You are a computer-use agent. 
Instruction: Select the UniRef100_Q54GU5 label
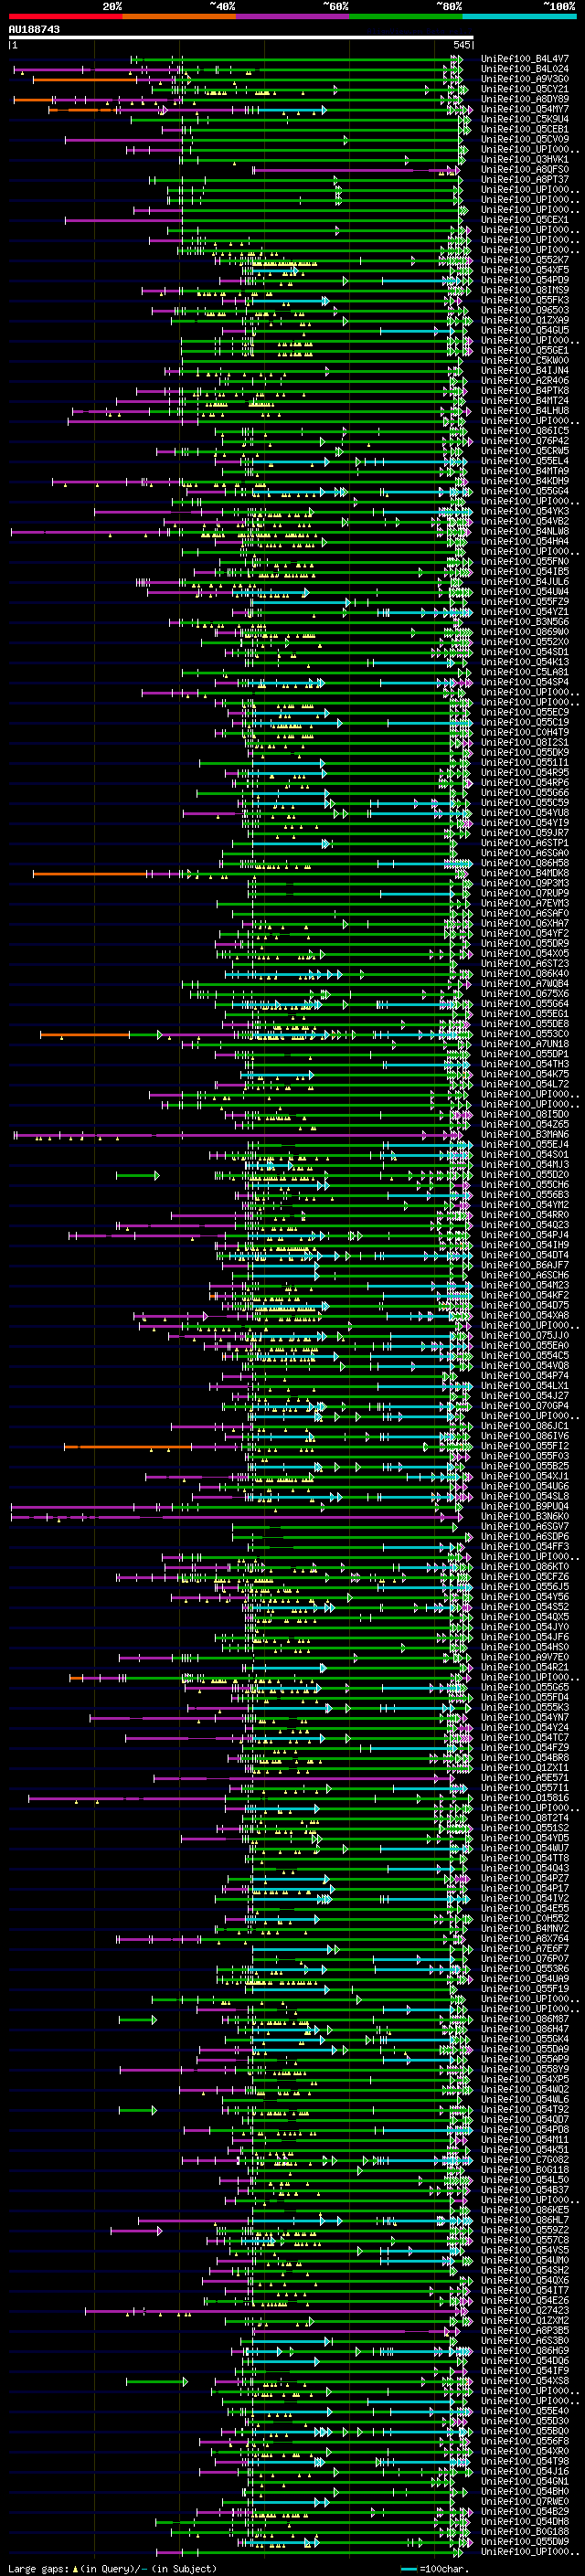pyautogui.click(x=525, y=330)
